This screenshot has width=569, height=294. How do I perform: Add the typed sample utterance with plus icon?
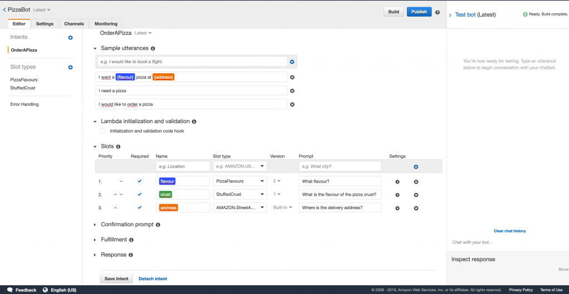click(292, 62)
